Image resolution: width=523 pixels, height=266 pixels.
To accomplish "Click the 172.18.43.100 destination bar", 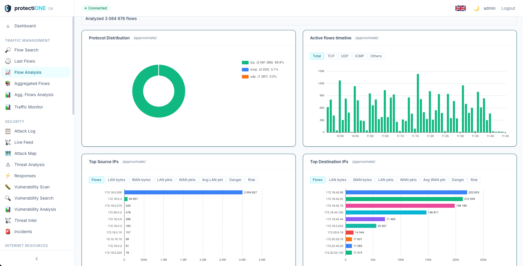I will click(386, 212).
